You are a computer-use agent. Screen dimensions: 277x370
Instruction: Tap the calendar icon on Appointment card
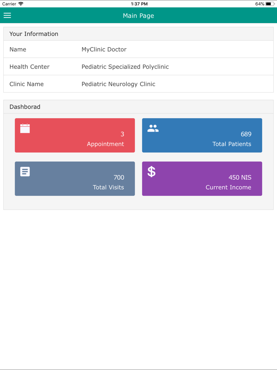click(25, 128)
